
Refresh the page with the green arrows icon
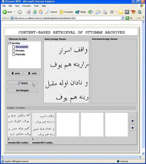click(35, 12)
